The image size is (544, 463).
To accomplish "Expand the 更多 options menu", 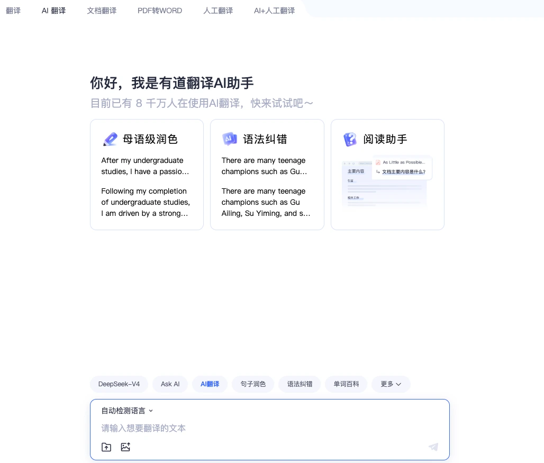I will (x=391, y=384).
